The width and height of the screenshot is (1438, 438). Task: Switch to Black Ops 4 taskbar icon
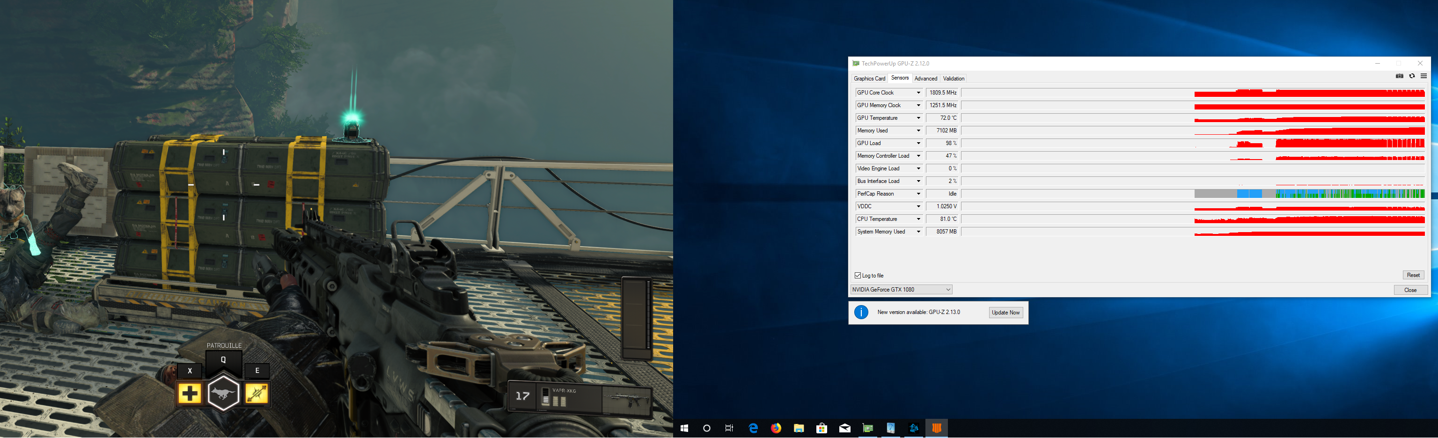point(937,429)
